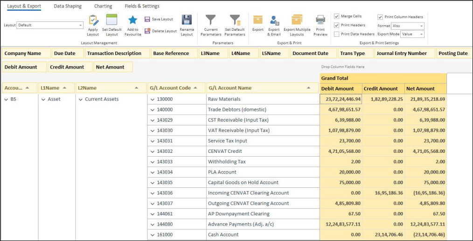
Task: Click the Apply Layout icon
Action: coord(93,21)
